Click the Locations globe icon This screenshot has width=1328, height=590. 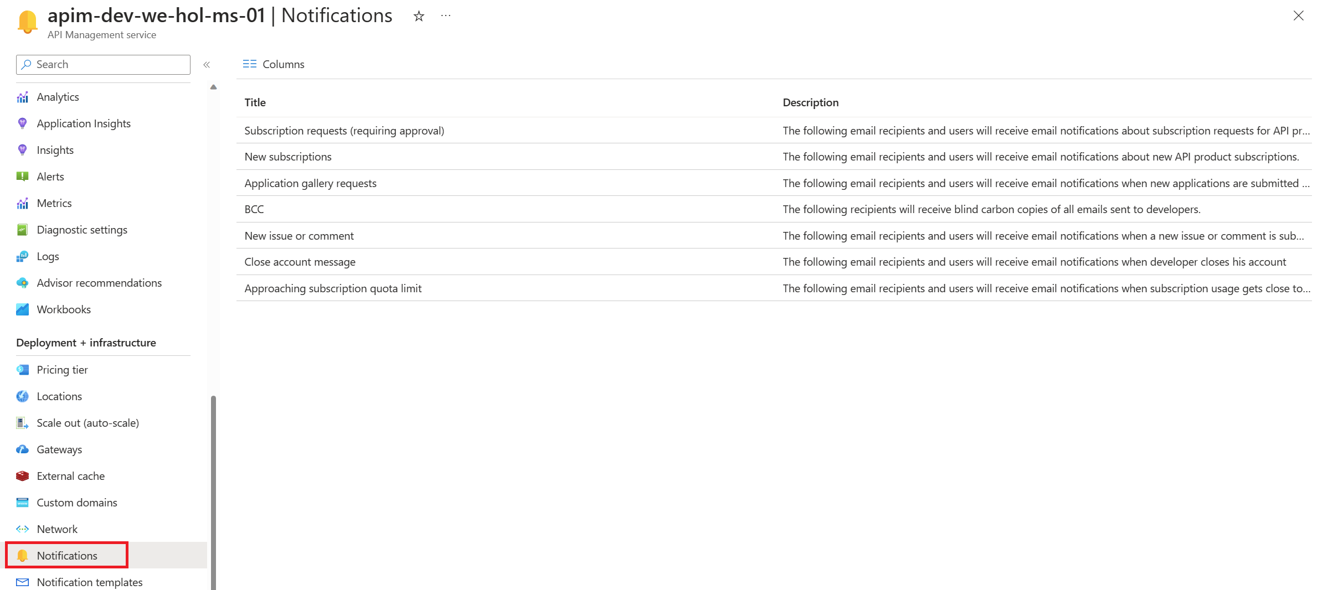click(22, 396)
